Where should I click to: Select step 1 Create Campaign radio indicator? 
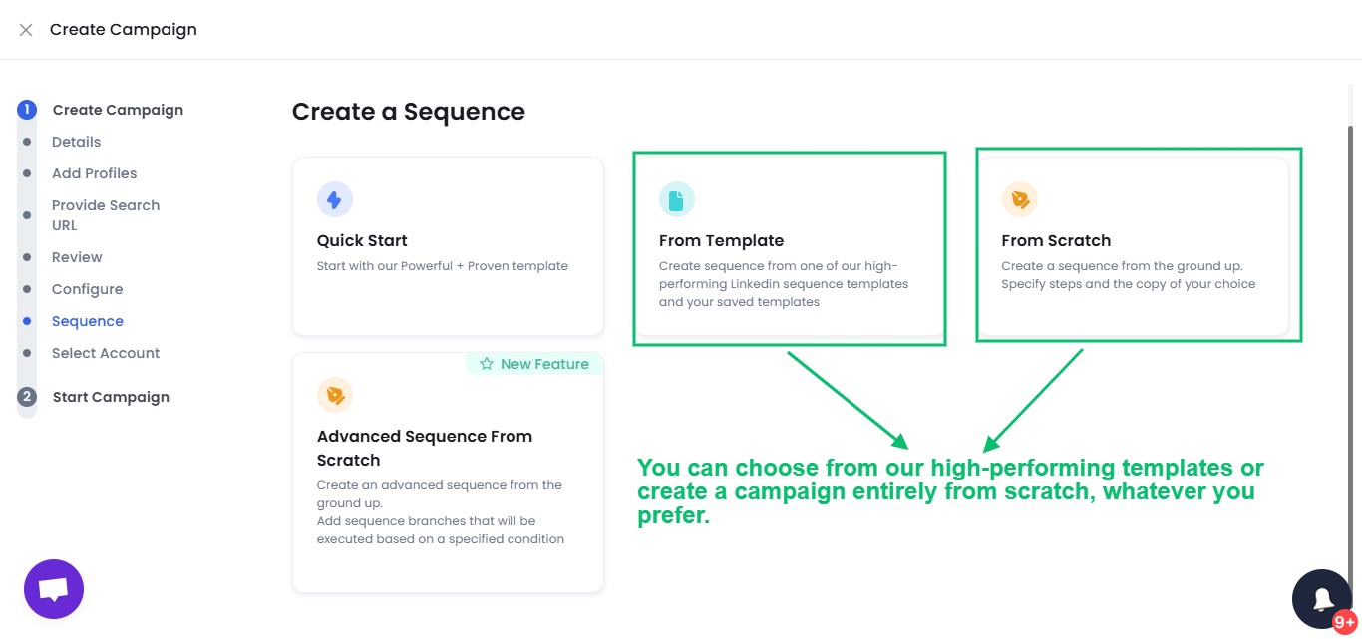pyautogui.click(x=27, y=109)
